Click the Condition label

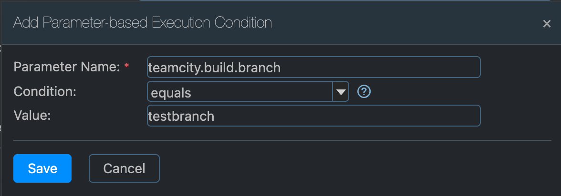tap(45, 91)
